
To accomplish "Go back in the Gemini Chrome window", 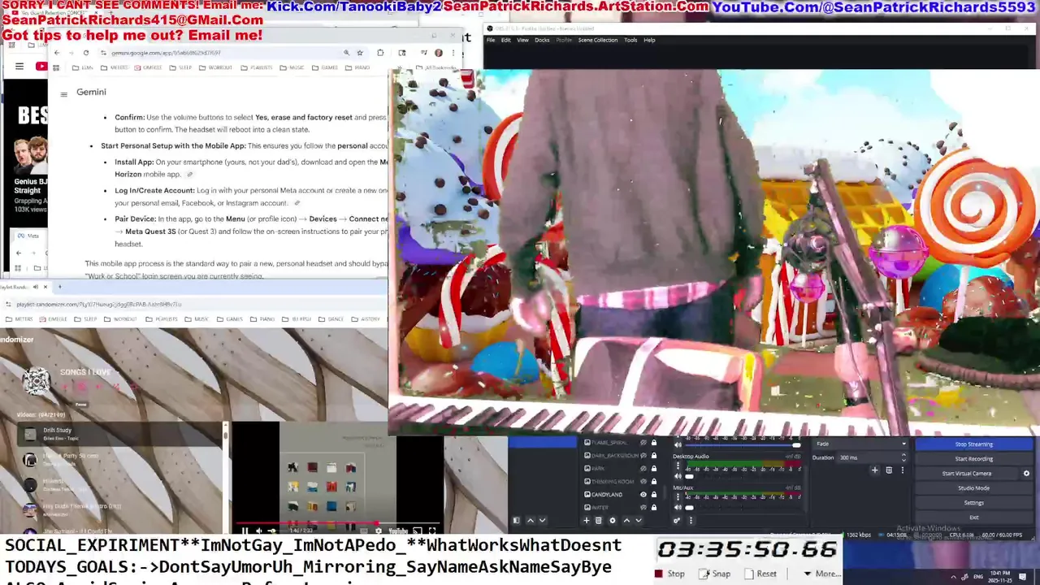I will pyautogui.click(x=56, y=53).
